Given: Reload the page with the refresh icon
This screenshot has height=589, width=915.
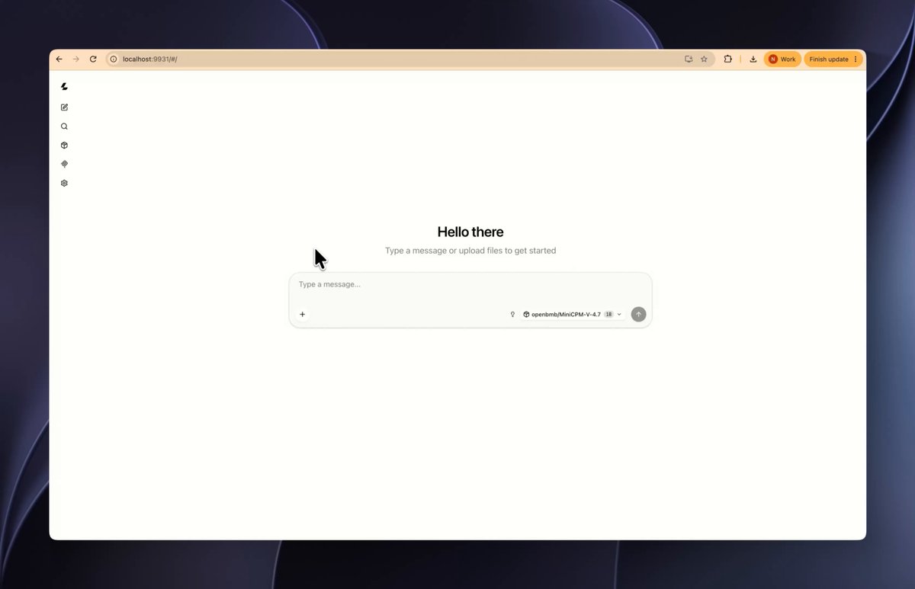Looking at the screenshot, I should (x=93, y=59).
